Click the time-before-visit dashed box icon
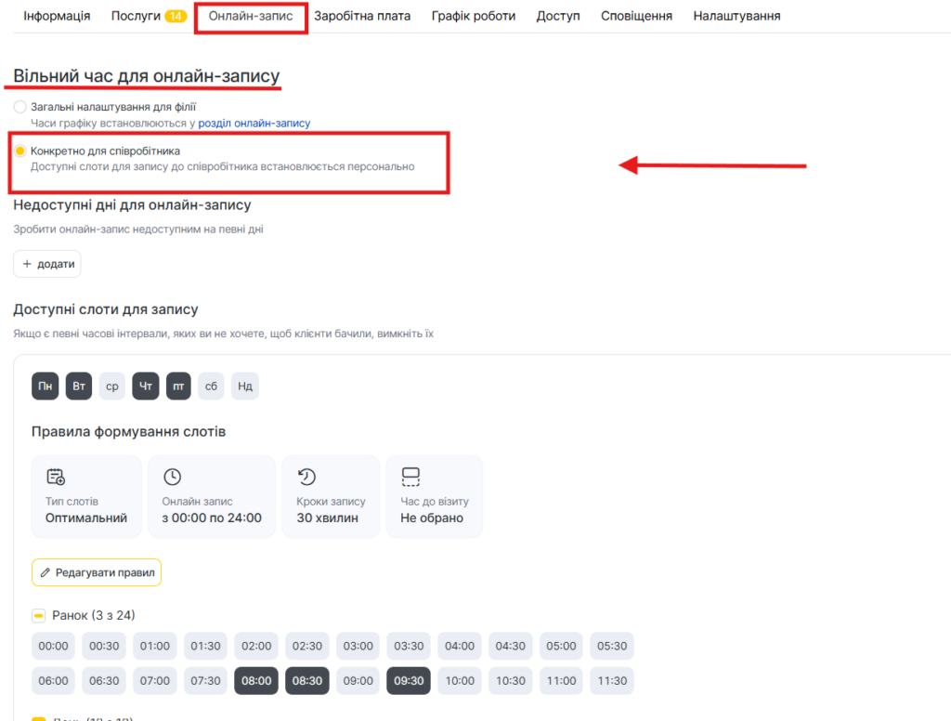This screenshot has width=951, height=721. click(410, 477)
